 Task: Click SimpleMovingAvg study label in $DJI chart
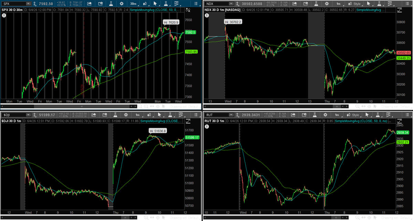click(161, 121)
